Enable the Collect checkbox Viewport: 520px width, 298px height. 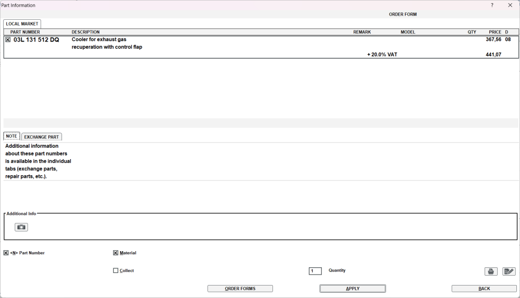(115, 270)
